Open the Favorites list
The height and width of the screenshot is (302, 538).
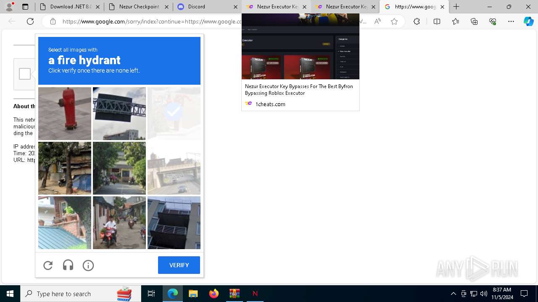[456, 21]
